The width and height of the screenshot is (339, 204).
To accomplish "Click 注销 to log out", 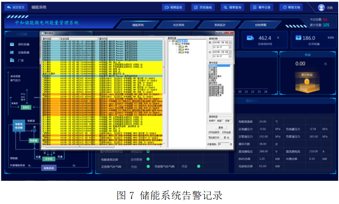I will 330,8.
